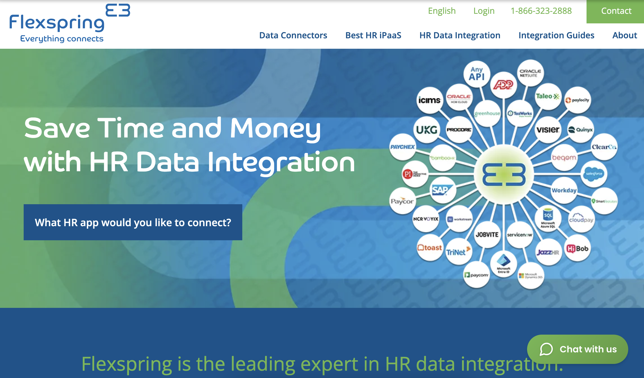Select the Paycom logo bubble
Screen dimensions: 644x378
[476, 275]
